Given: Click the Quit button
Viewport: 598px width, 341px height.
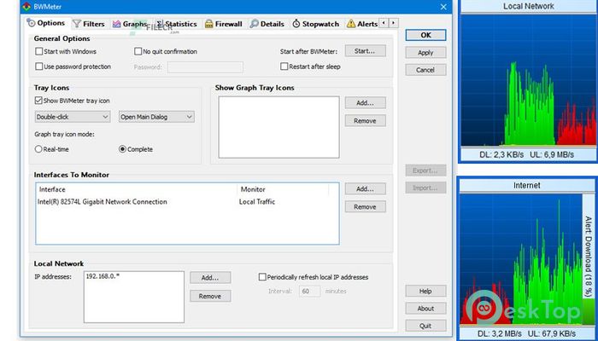Looking at the screenshot, I should click(x=425, y=326).
